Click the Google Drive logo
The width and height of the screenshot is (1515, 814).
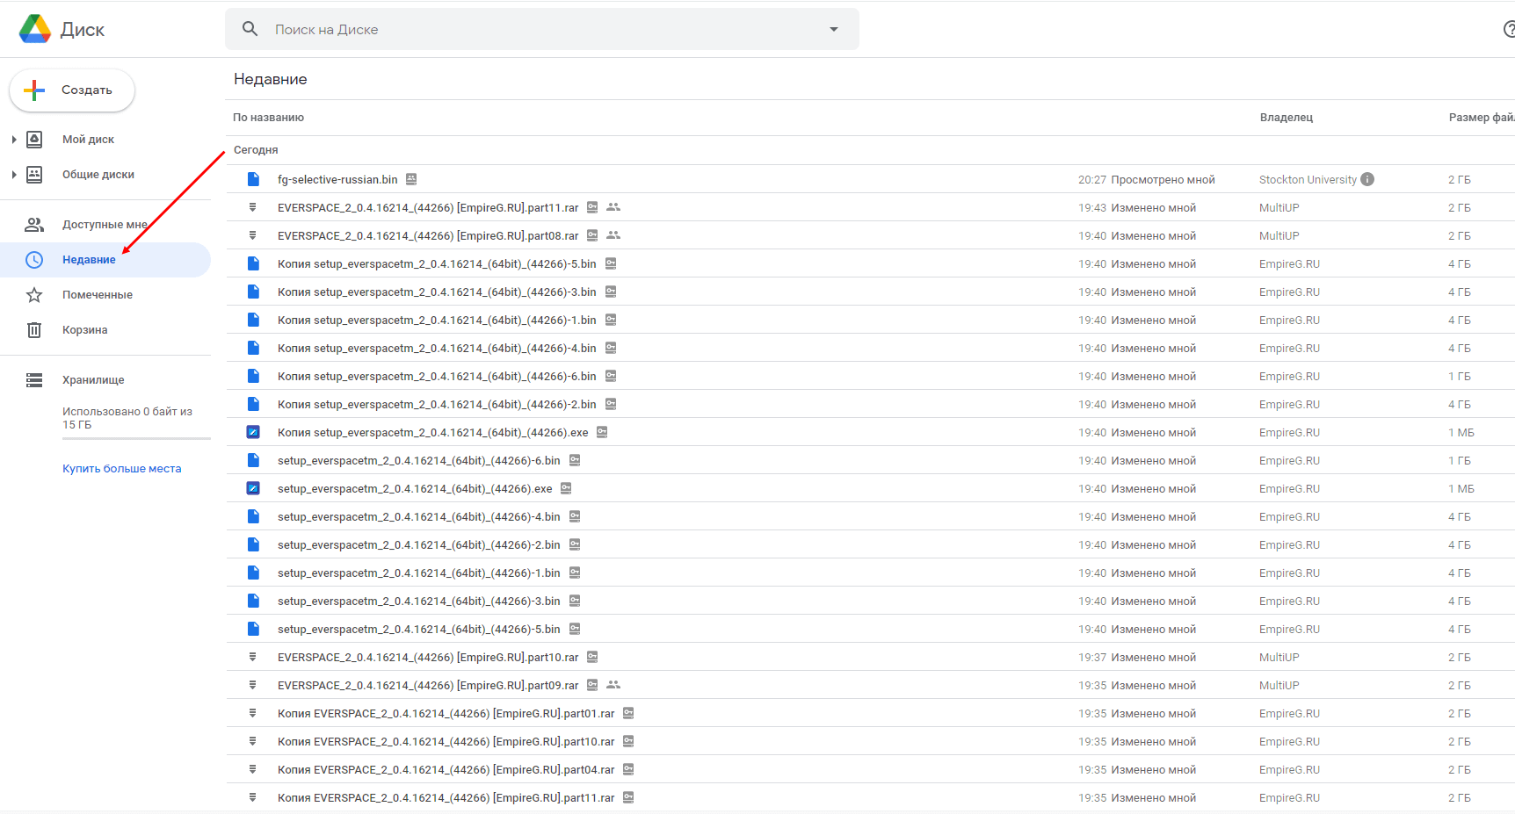pos(35,29)
